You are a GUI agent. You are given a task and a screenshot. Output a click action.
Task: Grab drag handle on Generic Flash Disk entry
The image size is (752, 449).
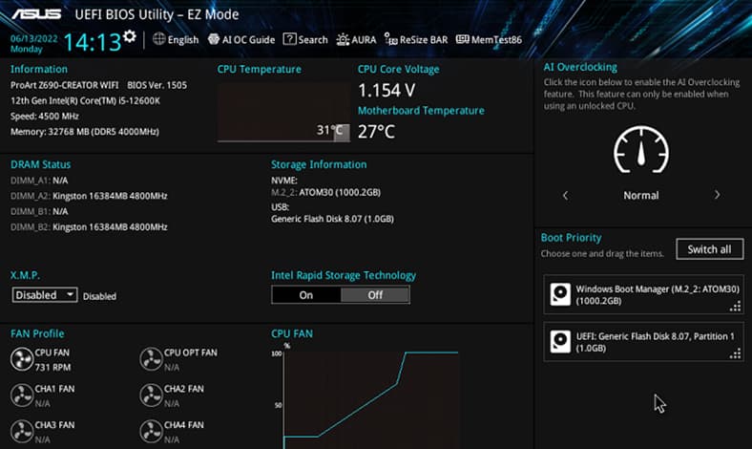(735, 353)
